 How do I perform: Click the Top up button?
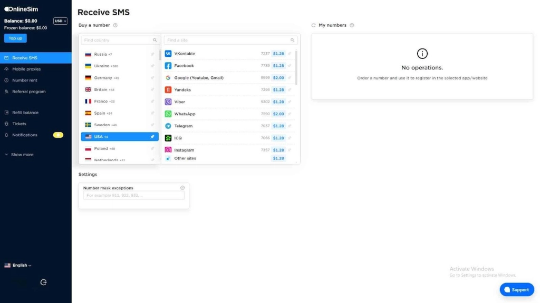15,38
